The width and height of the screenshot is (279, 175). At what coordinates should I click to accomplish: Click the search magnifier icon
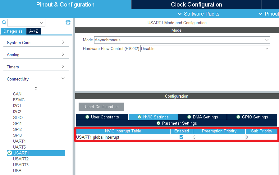pyautogui.click(x=4, y=22)
